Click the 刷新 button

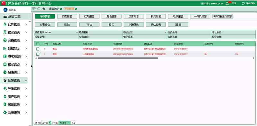coord(178,25)
